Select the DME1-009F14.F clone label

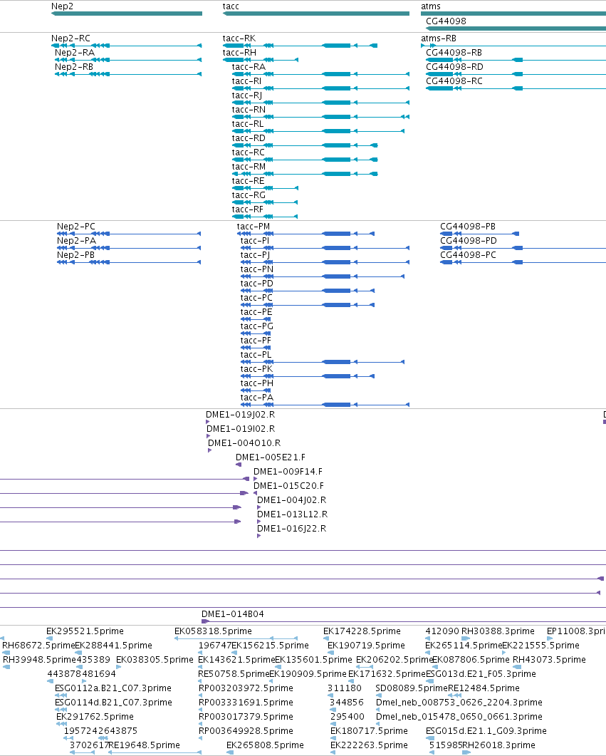[288, 471]
